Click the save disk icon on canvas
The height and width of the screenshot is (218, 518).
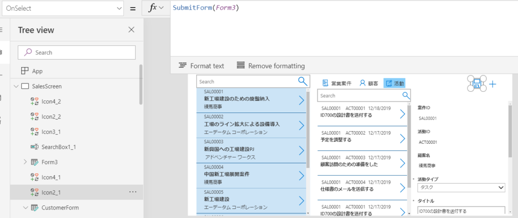pos(477,84)
